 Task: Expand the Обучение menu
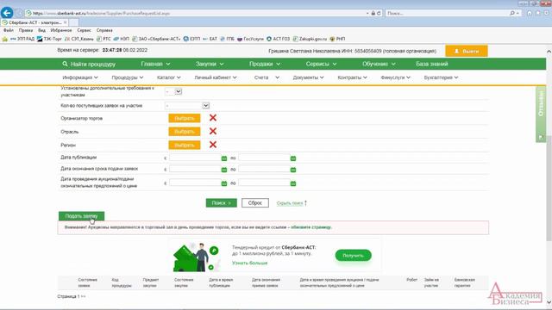coord(379,64)
